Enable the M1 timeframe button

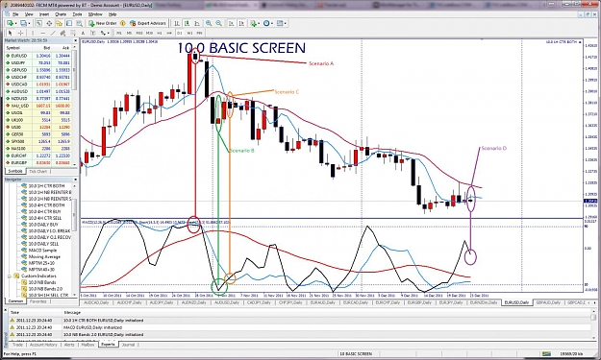pos(119,33)
